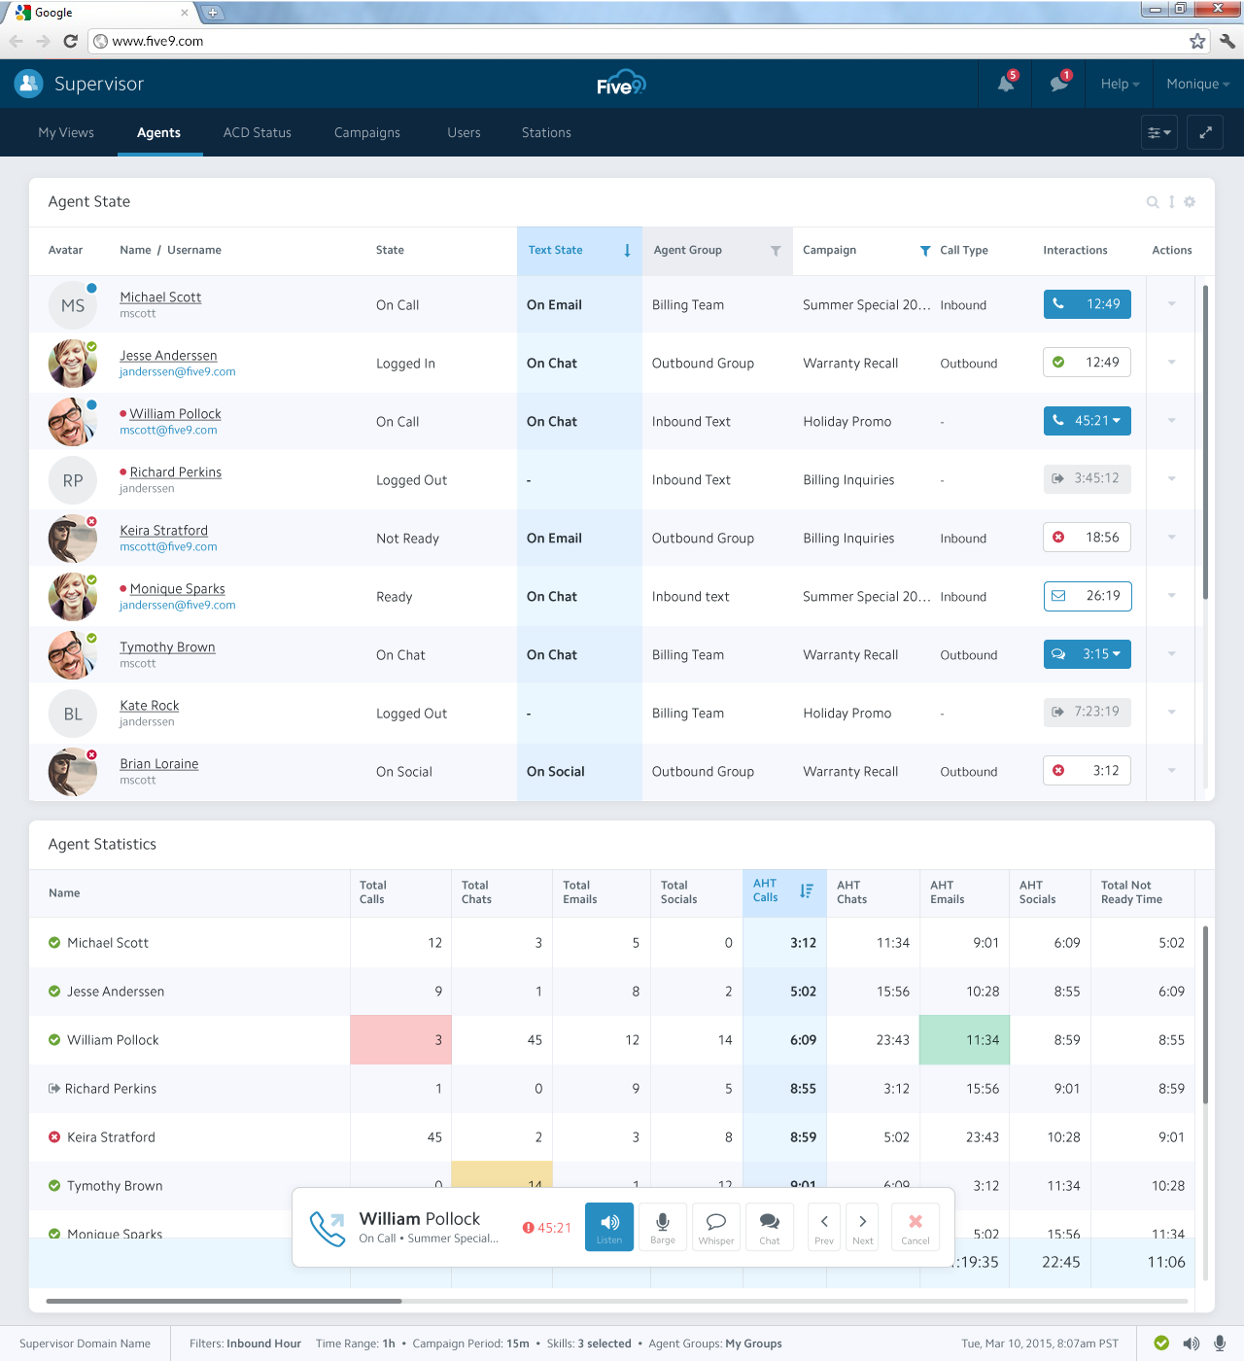Sort by Text State arrow icon
1244x1361 pixels.
627,251
